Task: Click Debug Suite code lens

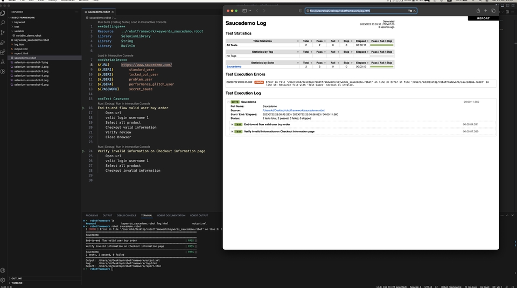Action: tap(121, 22)
